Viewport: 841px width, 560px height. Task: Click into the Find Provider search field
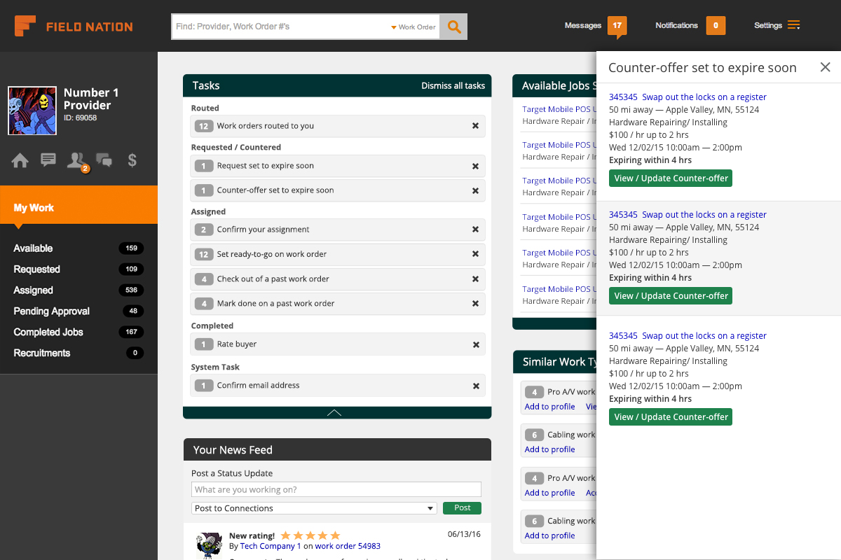tap(280, 27)
